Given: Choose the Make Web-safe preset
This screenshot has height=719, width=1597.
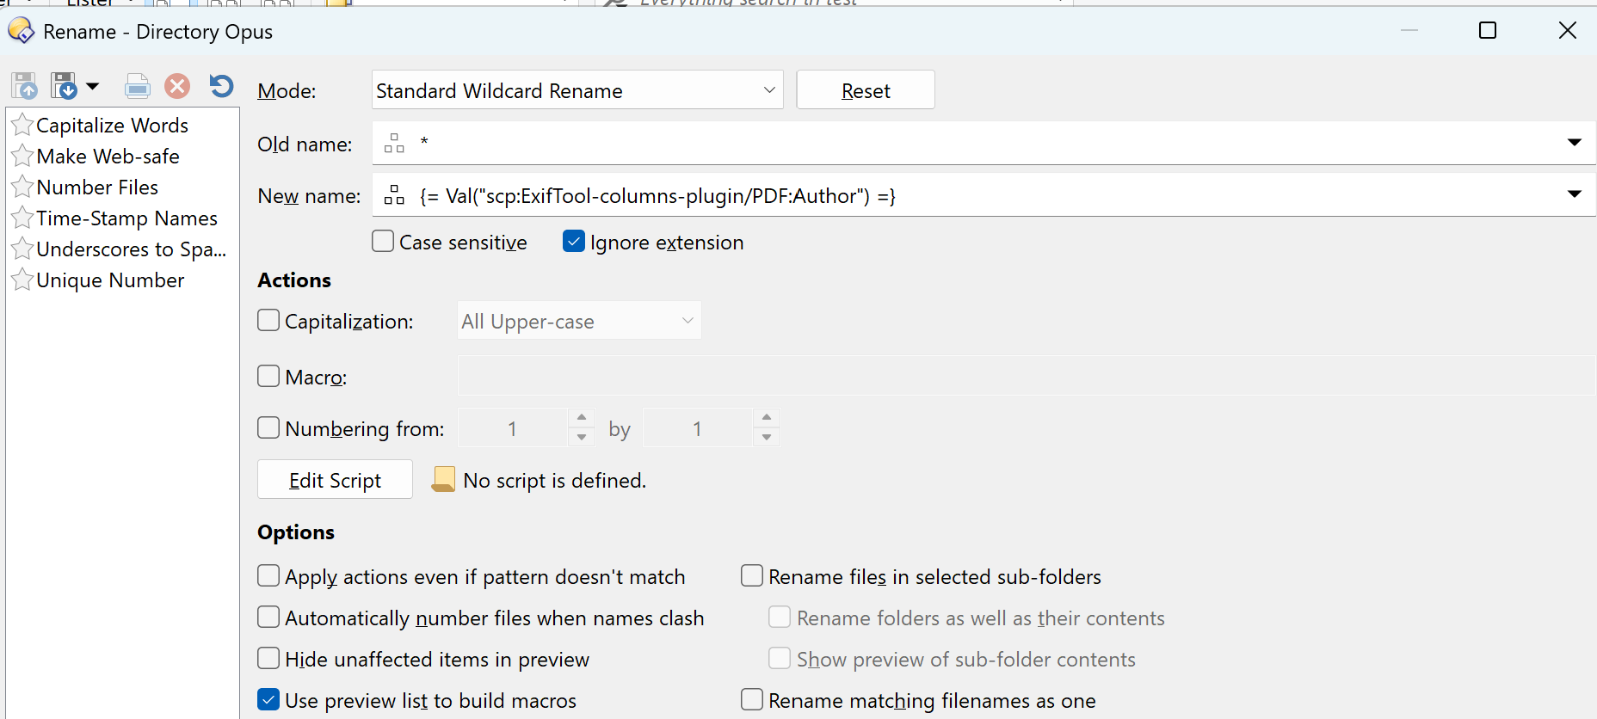Looking at the screenshot, I should point(108,157).
